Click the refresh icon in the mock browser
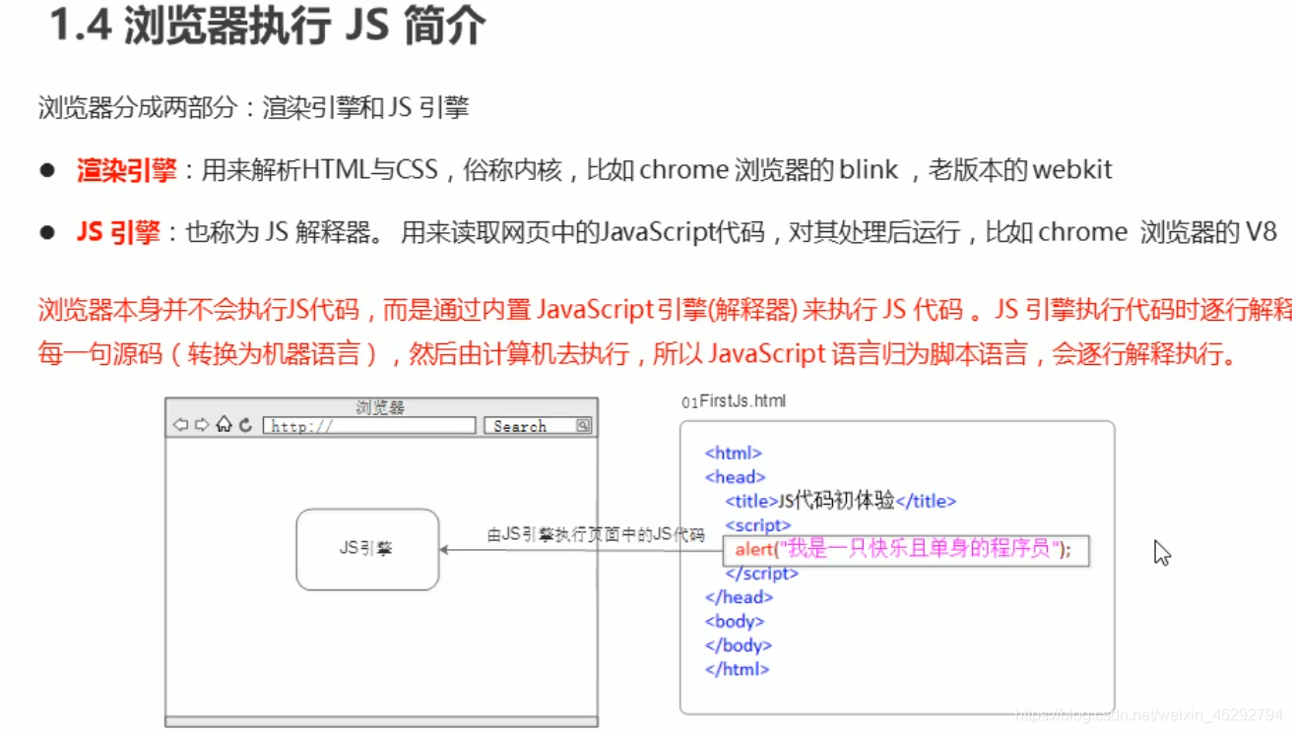The image size is (1292, 733). tap(245, 425)
